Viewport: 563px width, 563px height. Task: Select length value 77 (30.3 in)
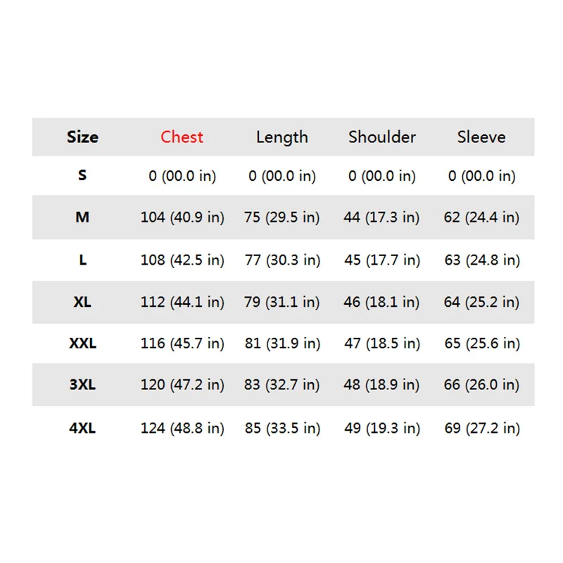[283, 260]
